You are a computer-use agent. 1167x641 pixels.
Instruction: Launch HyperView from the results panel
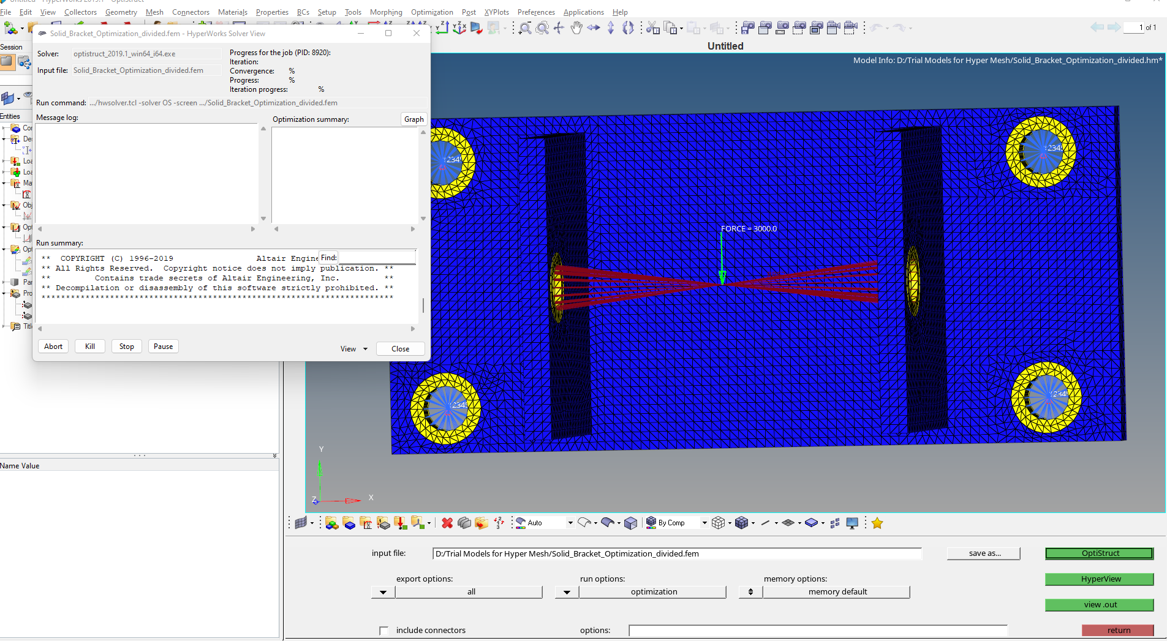tap(1099, 579)
